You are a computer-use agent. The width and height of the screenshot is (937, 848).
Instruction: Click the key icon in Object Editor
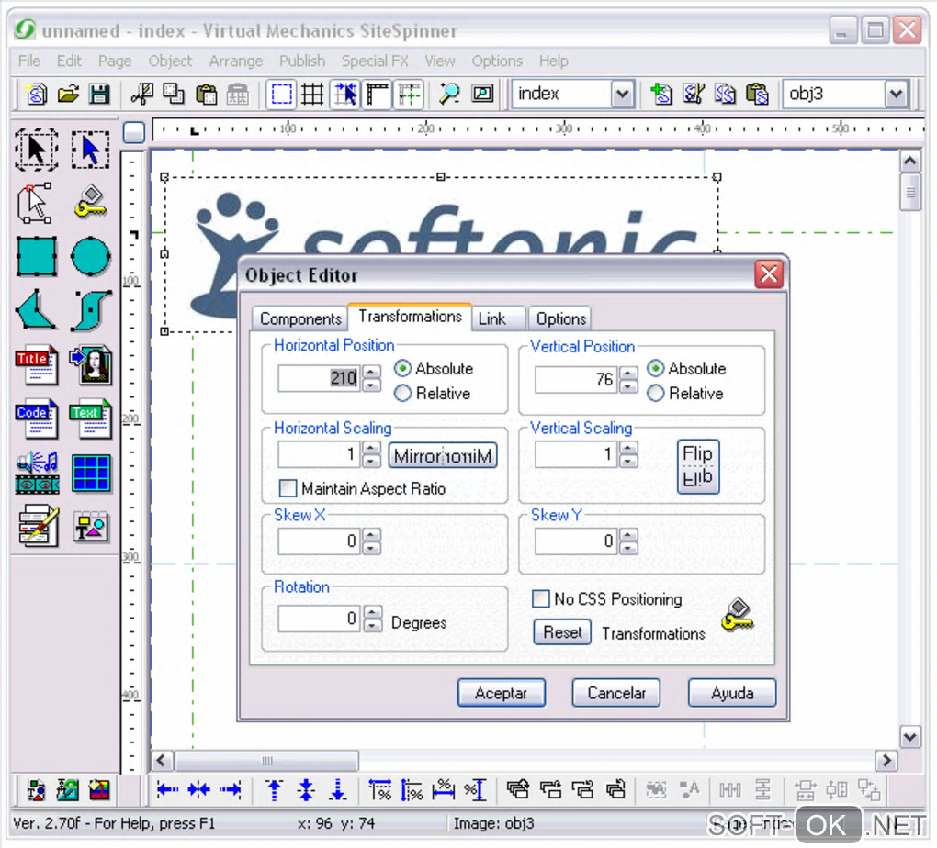coord(738,615)
